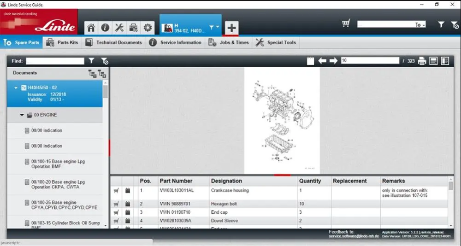Add Crankcase housing to the cart
This screenshot has height=246, width=461.
click(116, 191)
